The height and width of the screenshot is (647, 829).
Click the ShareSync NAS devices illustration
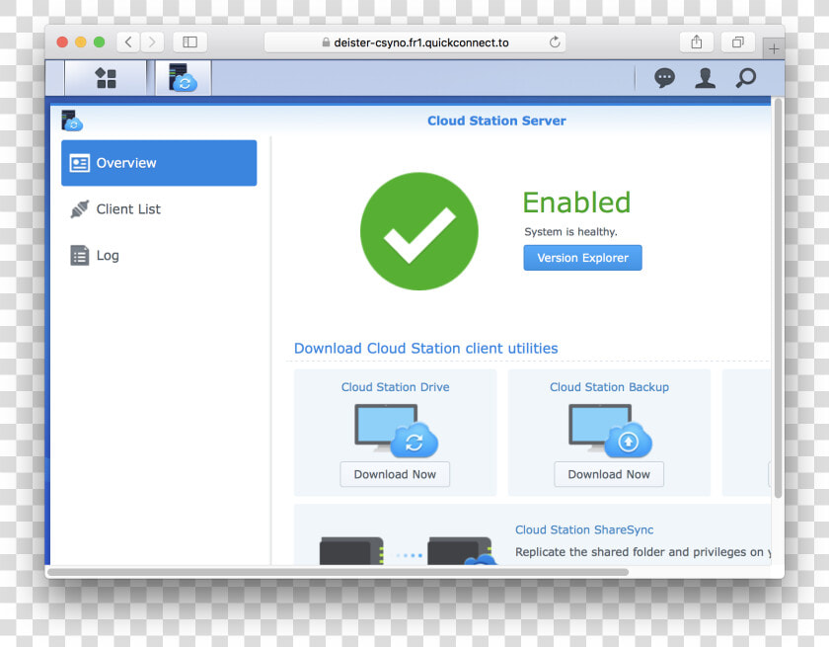tap(409, 551)
